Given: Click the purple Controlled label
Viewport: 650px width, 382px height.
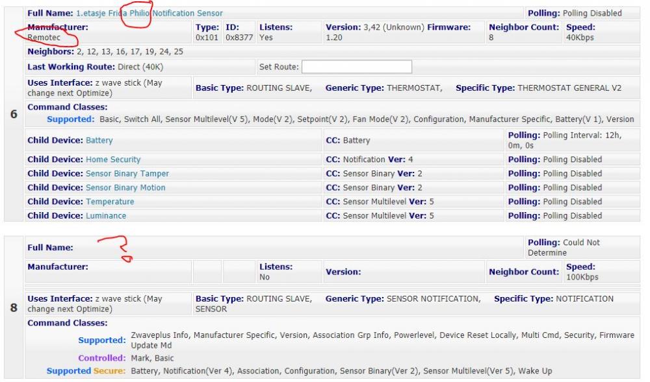Looking at the screenshot, I should tap(101, 357).
